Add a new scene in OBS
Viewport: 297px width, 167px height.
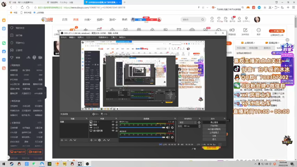(x=62, y=140)
